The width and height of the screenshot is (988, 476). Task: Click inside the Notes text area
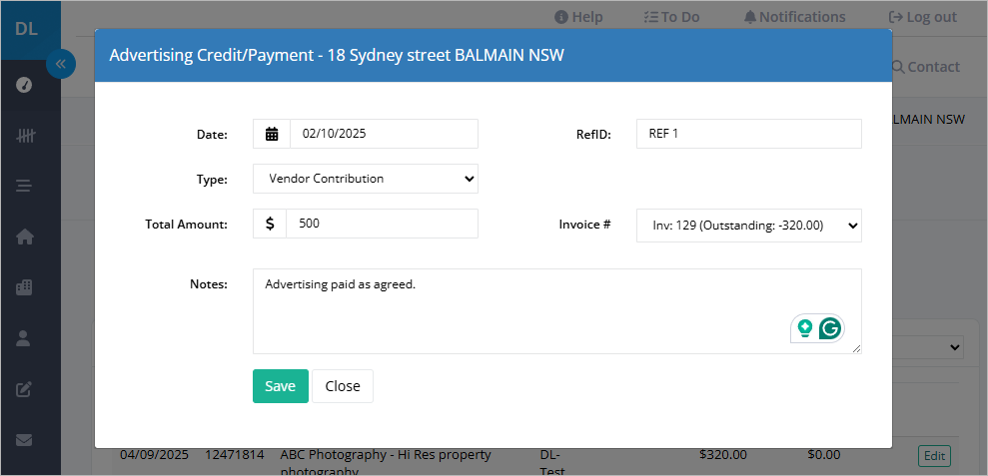tap(557, 311)
